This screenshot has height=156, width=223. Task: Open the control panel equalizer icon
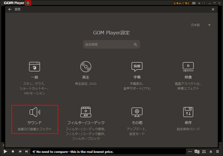(x=204, y=152)
